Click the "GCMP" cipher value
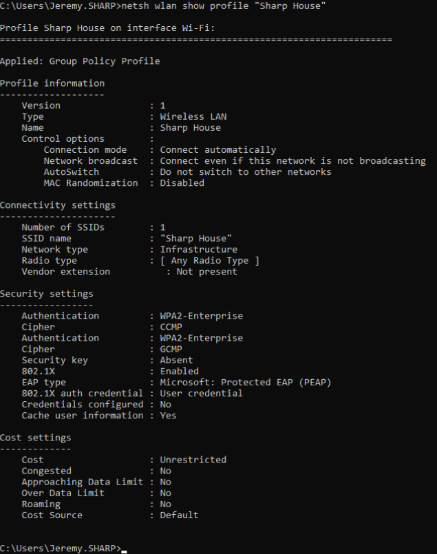This screenshot has width=437, height=554. coord(171,348)
